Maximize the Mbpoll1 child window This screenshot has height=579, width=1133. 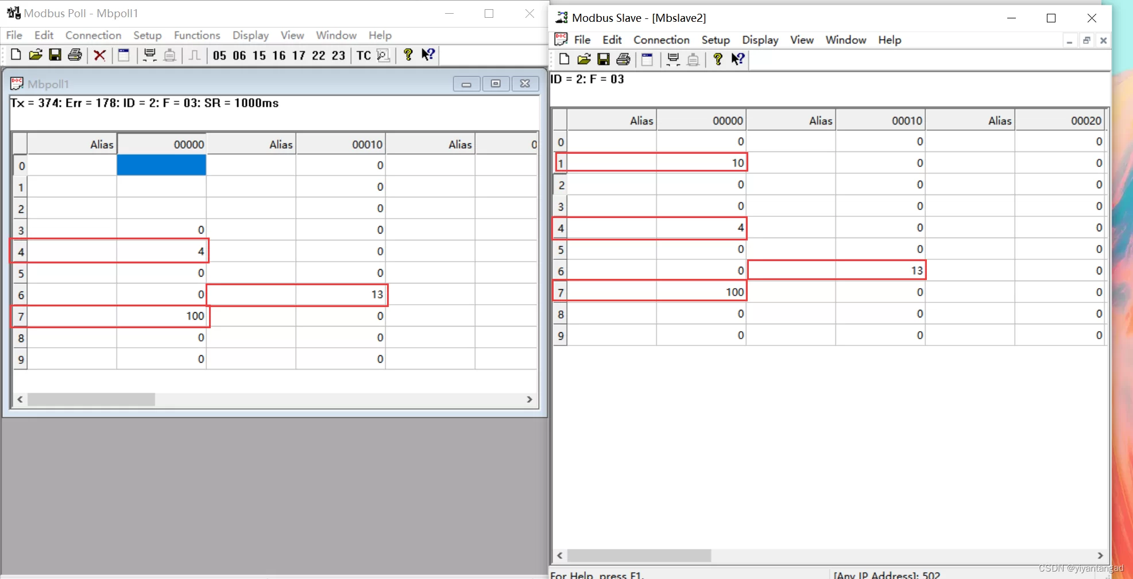[496, 84]
